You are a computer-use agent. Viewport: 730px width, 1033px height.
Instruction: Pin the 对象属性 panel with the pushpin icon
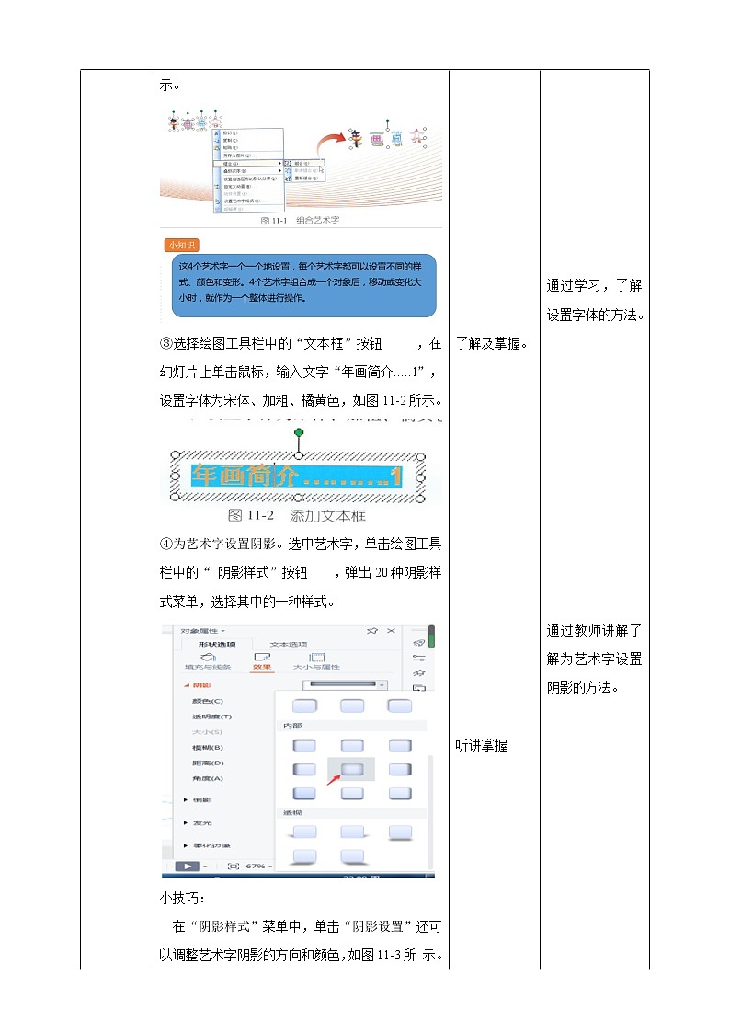pyautogui.click(x=372, y=630)
